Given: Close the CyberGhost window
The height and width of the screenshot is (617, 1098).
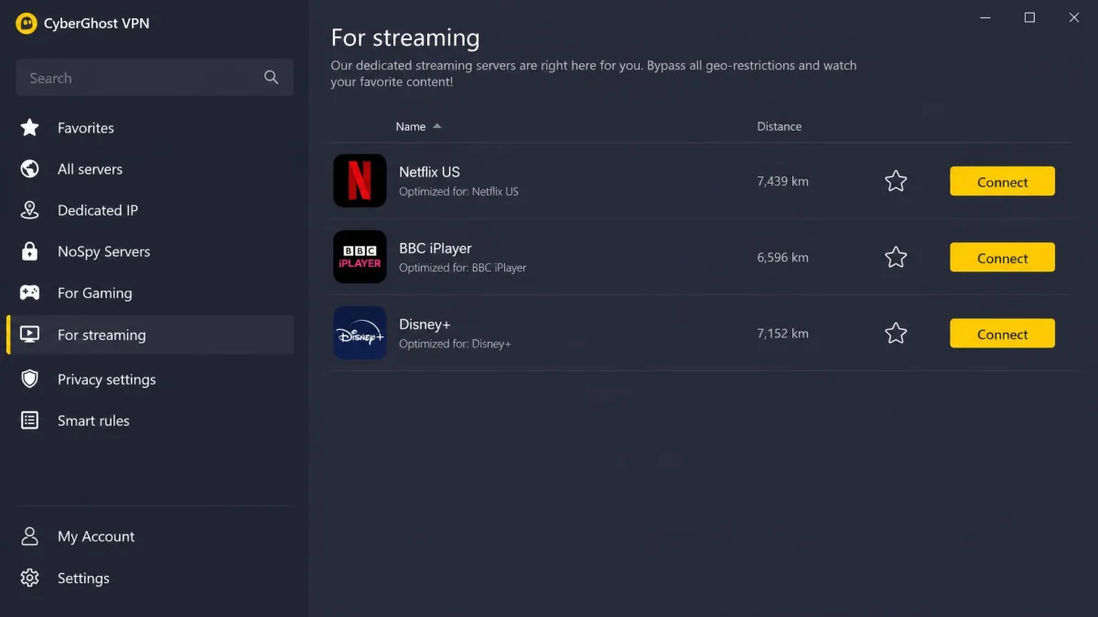Looking at the screenshot, I should [x=1074, y=17].
